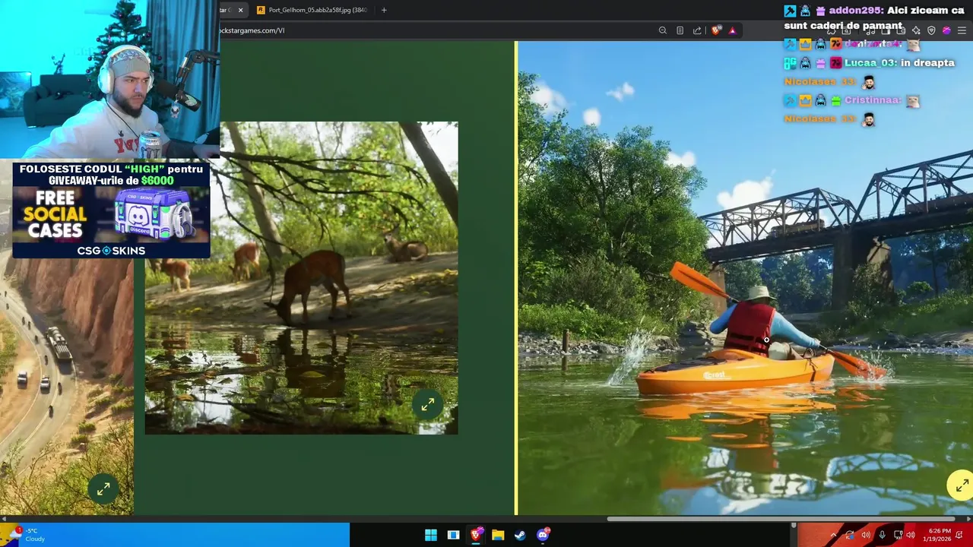This screenshot has height=547, width=973.
Task: Open the browser zoom magnifier control
Action: tap(663, 30)
